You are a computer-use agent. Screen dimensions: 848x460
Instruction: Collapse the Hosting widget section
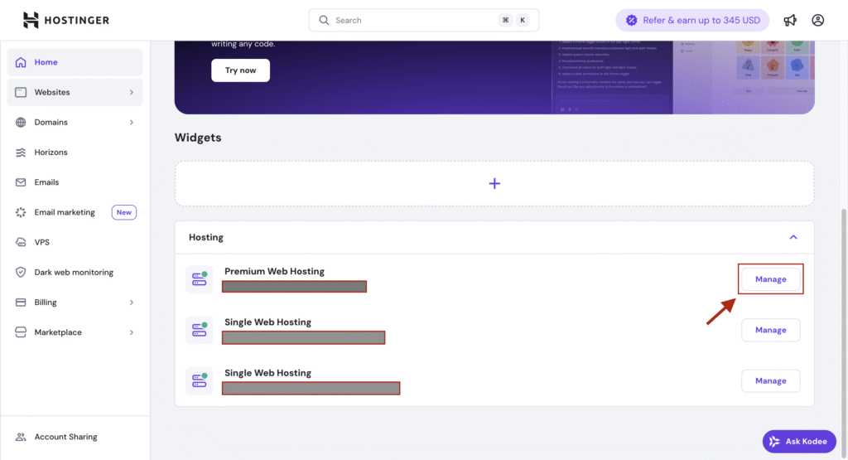point(793,237)
